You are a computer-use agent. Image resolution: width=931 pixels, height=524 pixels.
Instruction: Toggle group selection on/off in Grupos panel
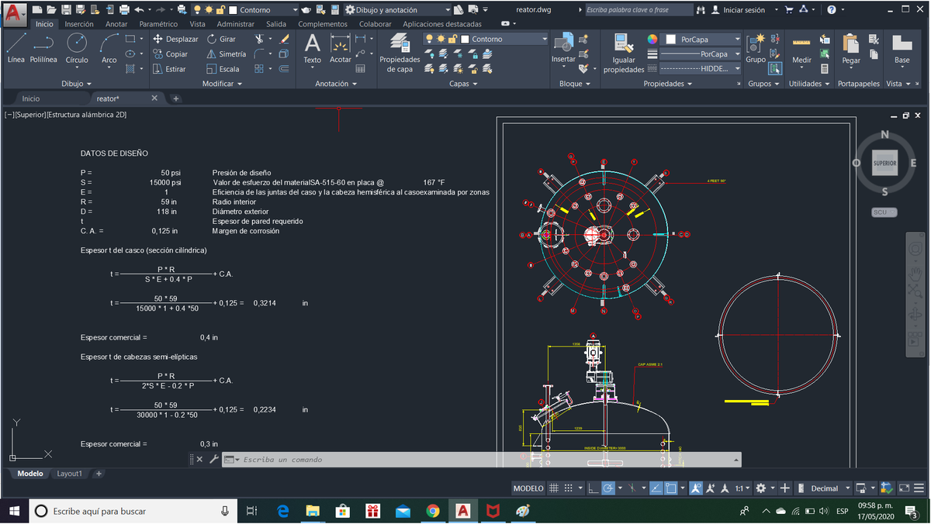774,69
